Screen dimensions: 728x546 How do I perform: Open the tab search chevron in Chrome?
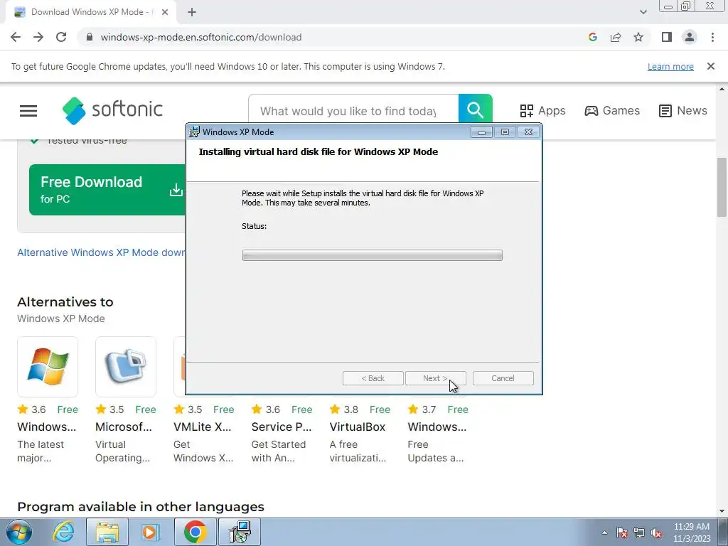(643, 12)
